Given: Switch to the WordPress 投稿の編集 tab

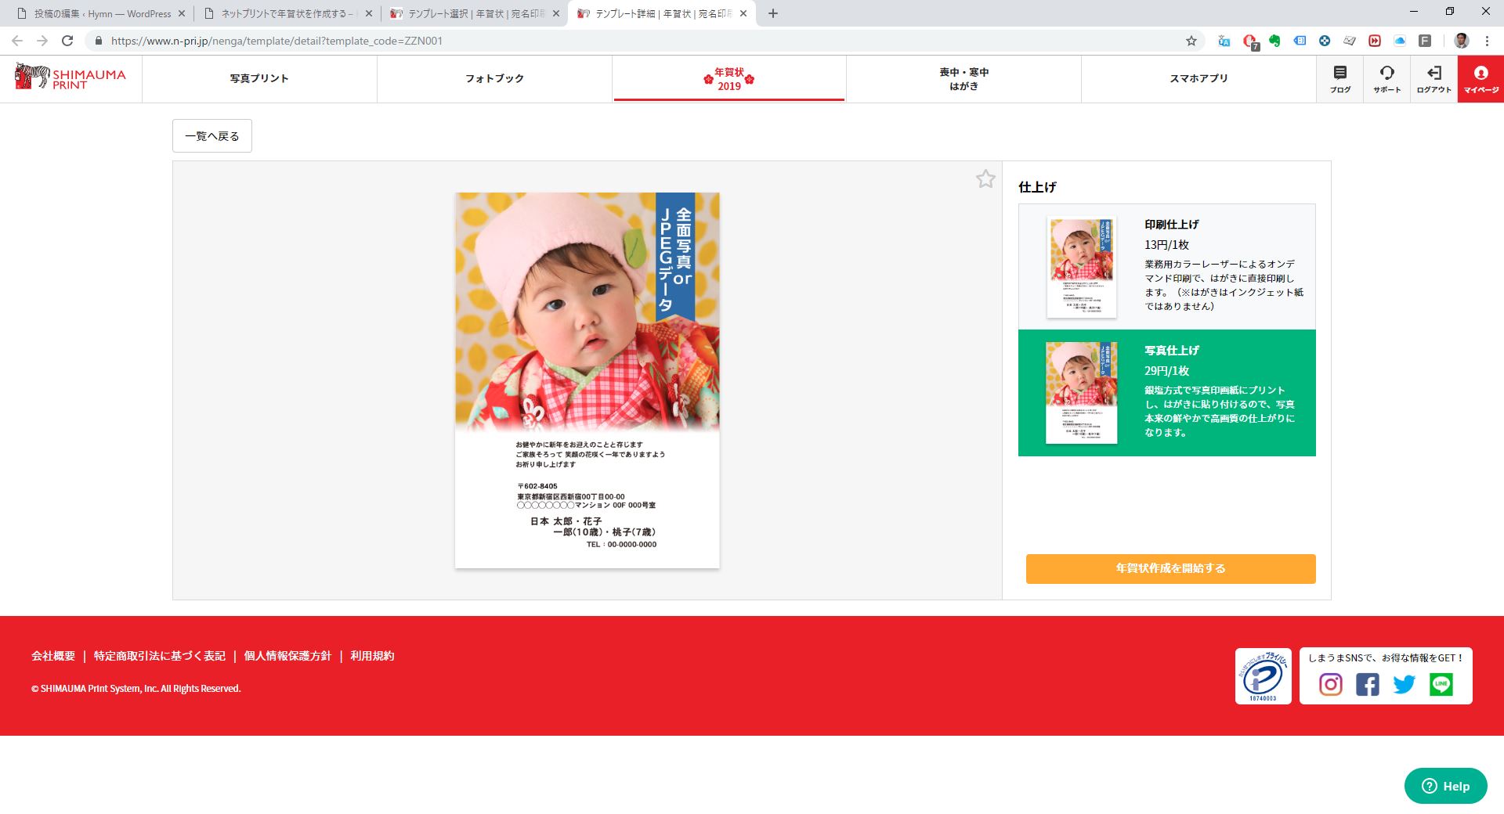Looking at the screenshot, I should tap(102, 13).
